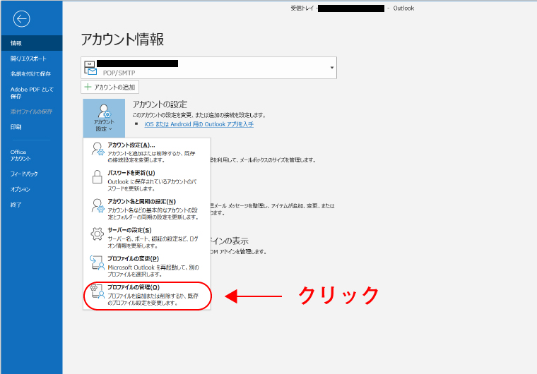Open フィードバック in sidebar
The image size is (537, 374).
tap(32, 174)
